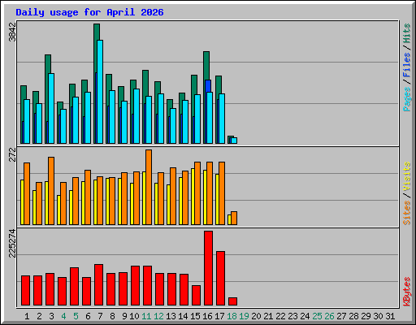Click the cyan Pages bar for day 1
This screenshot has width=416, height=325.
click(x=27, y=121)
